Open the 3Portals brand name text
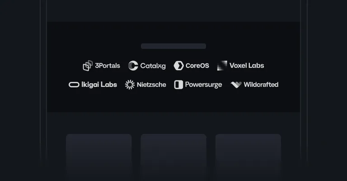Screen dimensions: 347x181 tap(108, 66)
